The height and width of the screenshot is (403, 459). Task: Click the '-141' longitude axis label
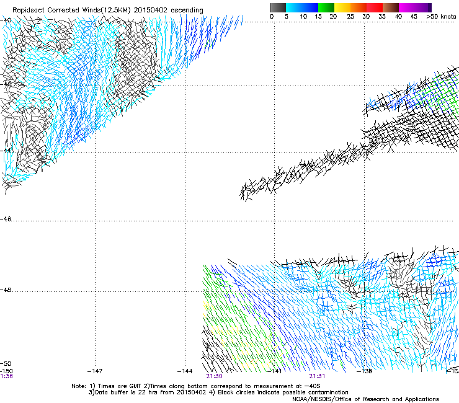275,371
